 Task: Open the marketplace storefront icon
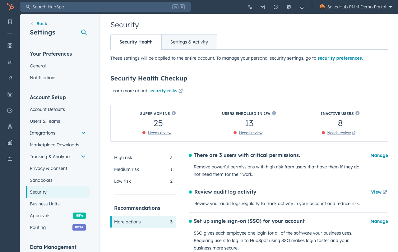coord(263,7)
